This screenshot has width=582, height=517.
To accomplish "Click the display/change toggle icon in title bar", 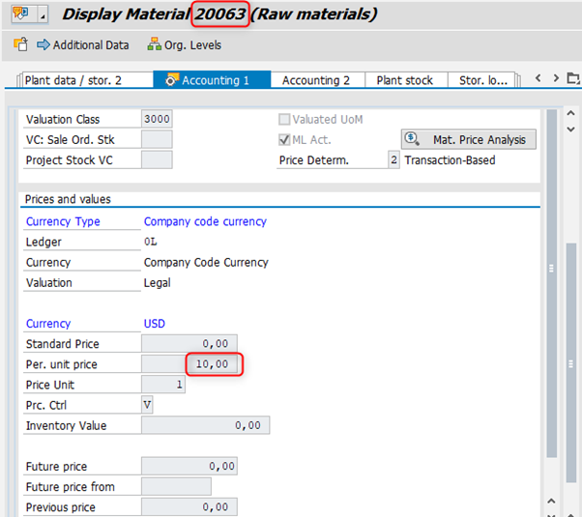I will [x=18, y=15].
